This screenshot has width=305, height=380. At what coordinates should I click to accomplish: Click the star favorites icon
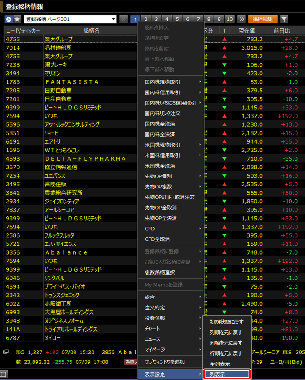[17, 19]
